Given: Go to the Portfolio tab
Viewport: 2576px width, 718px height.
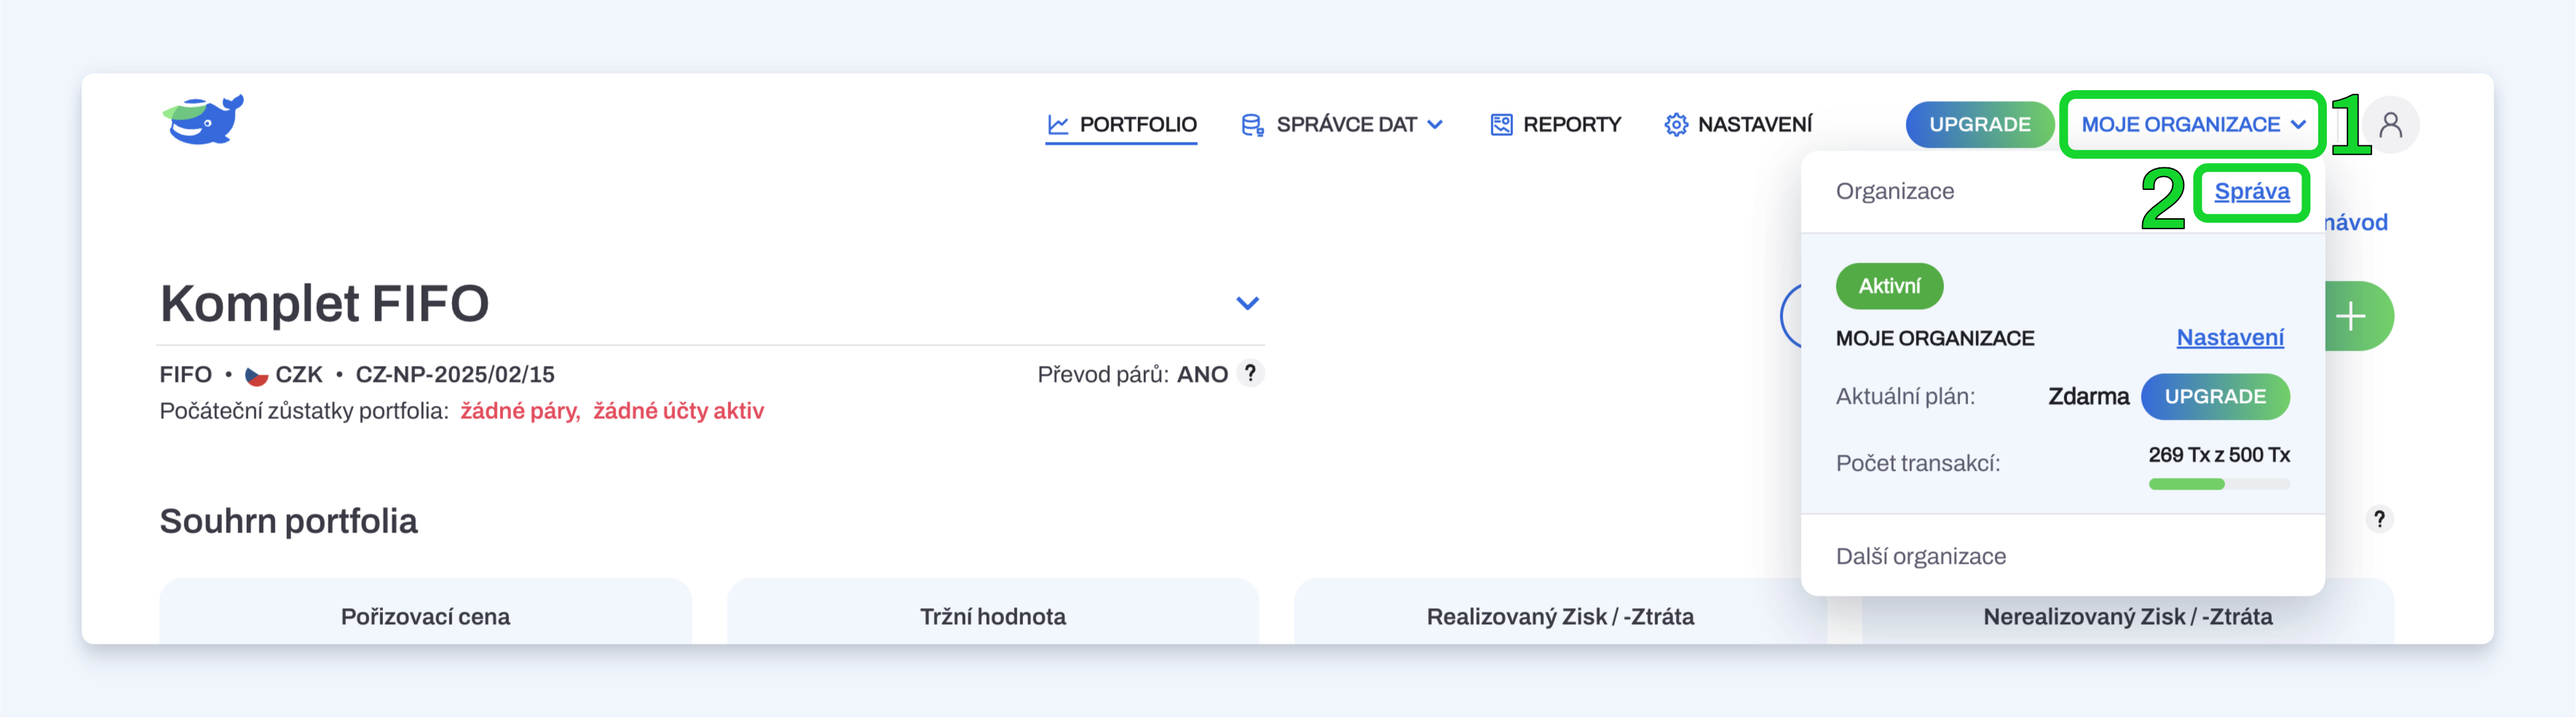Looking at the screenshot, I should (1121, 125).
